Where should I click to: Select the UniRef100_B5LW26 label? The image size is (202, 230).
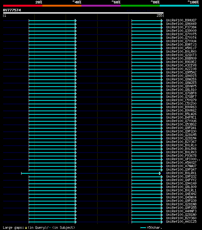tap(181, 114)
